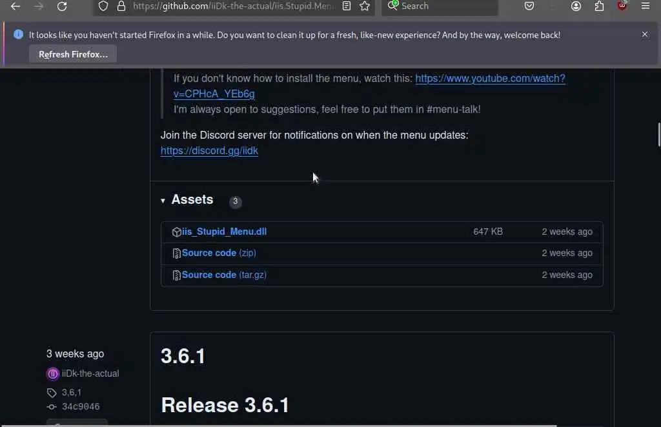
Task: Click the package icon beside iis_Stupid_Menu.dll
Action: pyautogui.click(x=177, y=232)
